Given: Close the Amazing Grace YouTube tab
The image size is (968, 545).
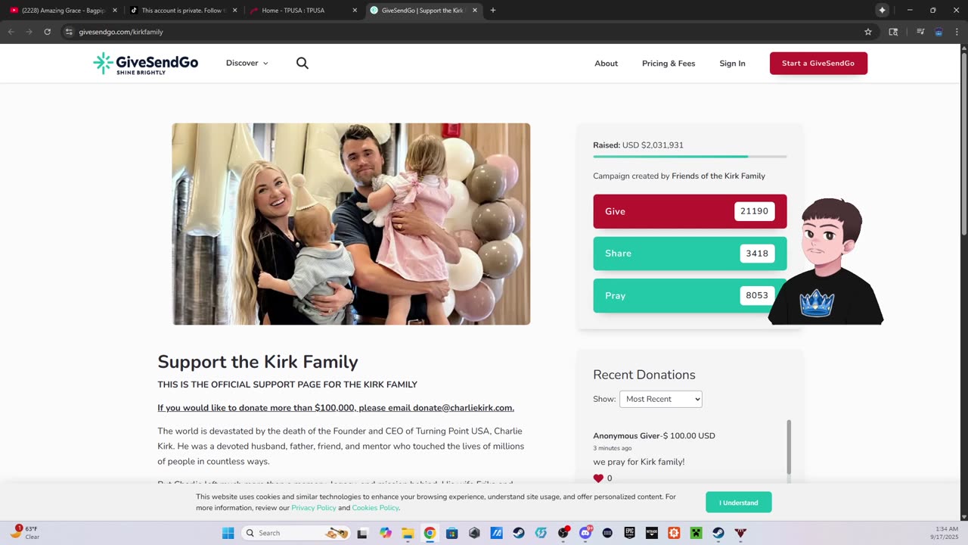Looking at the screenshot, I should click(x=115, y=10).
